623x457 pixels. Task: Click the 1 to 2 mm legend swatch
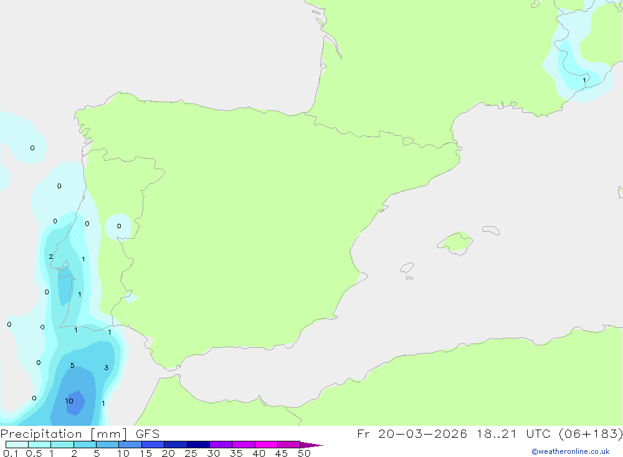[x=62, y=445]
